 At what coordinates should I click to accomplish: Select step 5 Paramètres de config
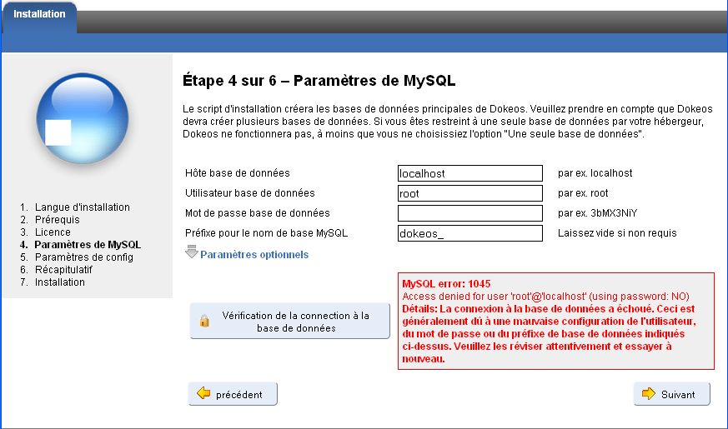83,257
